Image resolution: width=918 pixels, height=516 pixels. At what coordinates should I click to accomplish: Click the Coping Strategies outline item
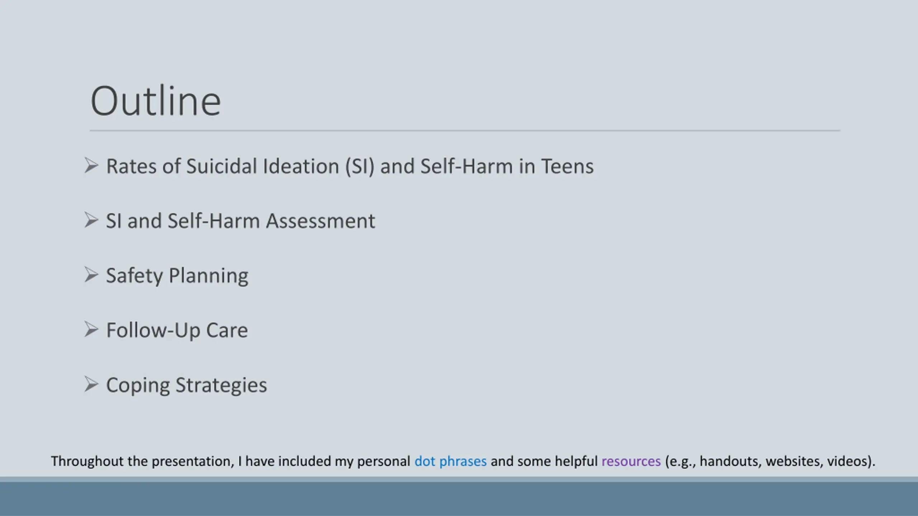coord(186,385)
